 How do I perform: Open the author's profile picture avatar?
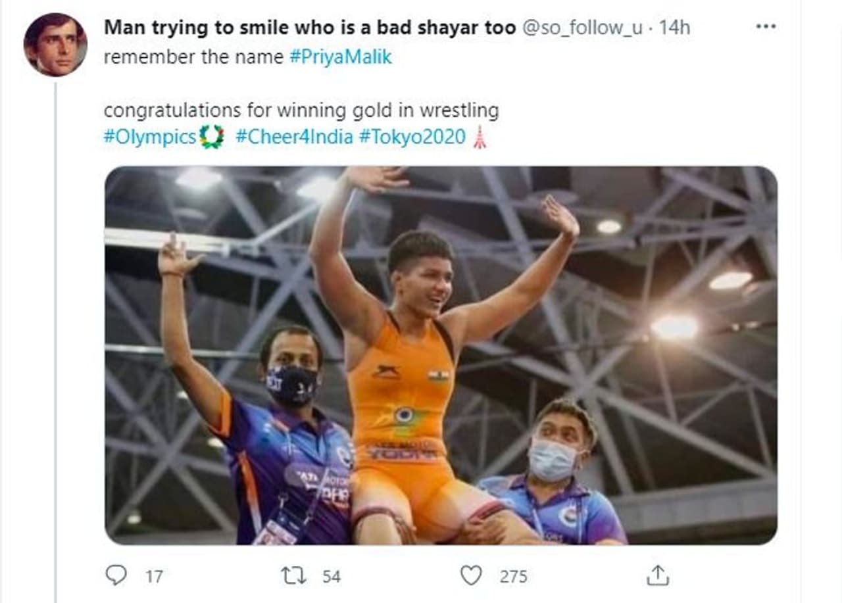tap(55, 44)
